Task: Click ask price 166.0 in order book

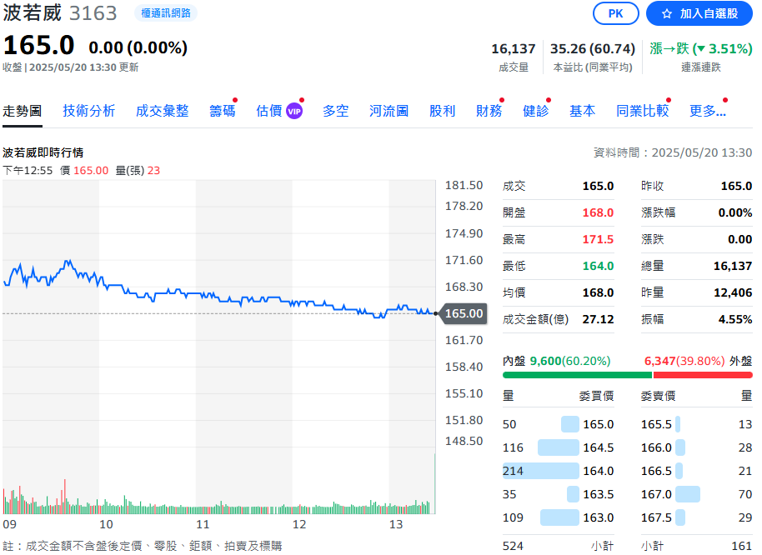Action: click(656, 447)
